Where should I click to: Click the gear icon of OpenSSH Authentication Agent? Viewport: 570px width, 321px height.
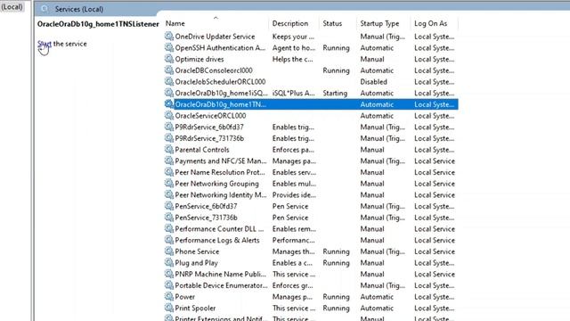pyautogui.click(x=168, y=47)
